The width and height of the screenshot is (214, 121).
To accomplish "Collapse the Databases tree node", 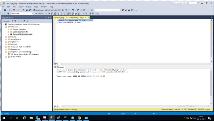I will click(6, 27).
